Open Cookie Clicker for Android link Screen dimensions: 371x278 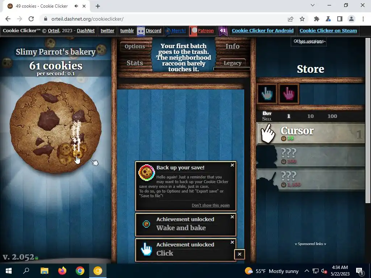pyautogui.click(x=263, y=30)
